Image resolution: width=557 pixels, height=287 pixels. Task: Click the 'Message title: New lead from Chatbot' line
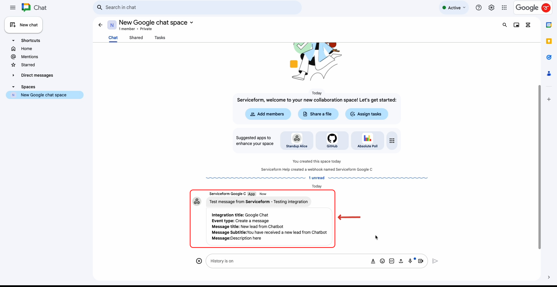[247, 227]
